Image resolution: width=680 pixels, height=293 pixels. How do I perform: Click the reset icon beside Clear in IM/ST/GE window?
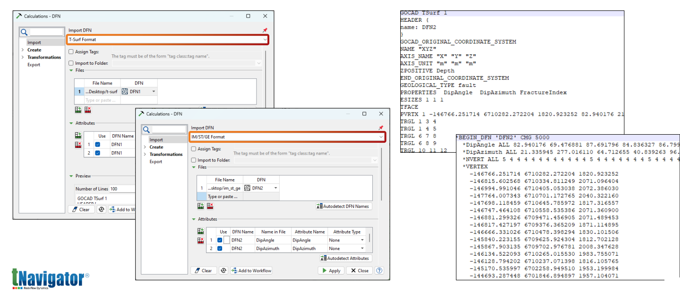coord(224,271)
